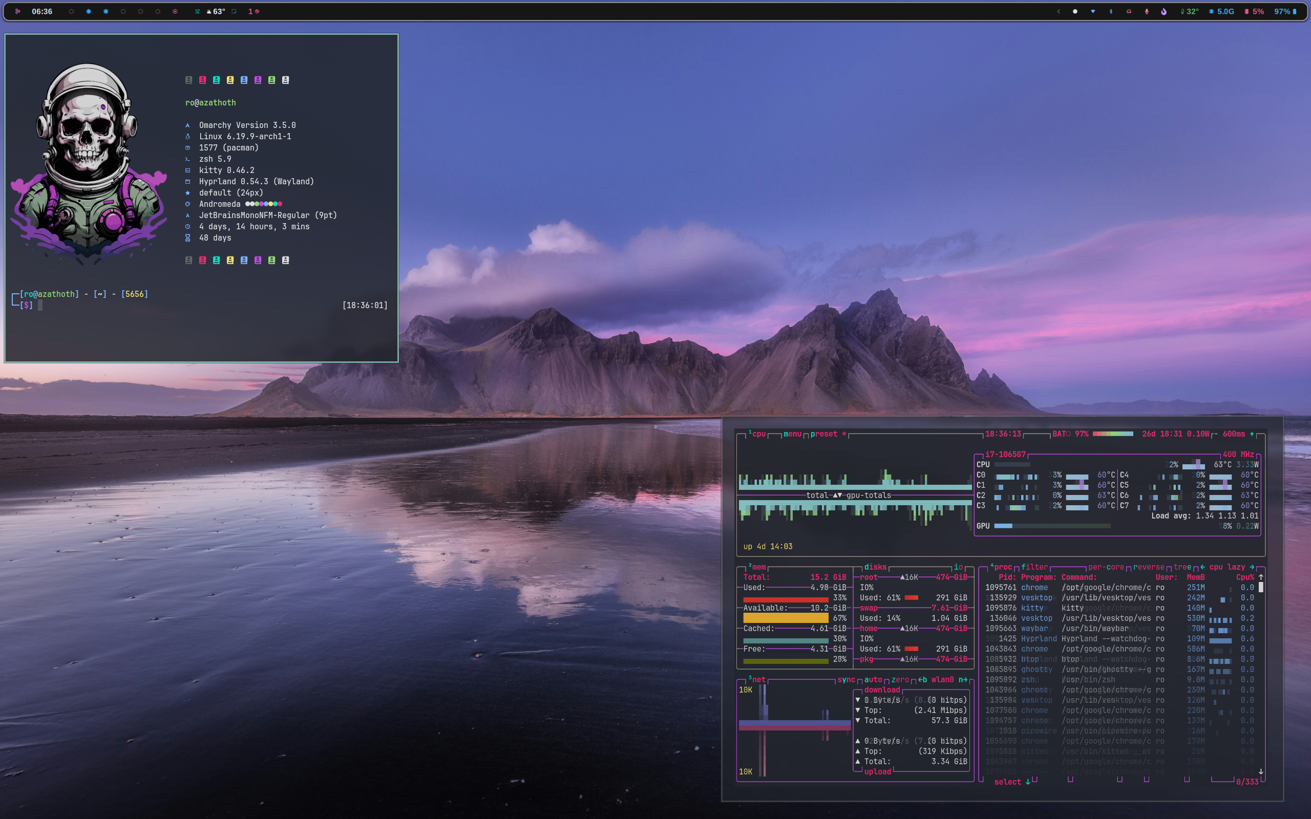Toggle tree view in btop proc panel
Image resolution: width=1311 pixels, height=819 pixels.
(x=1182, y=567)
